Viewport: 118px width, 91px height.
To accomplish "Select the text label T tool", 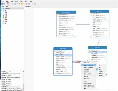I will coord(20,4).
